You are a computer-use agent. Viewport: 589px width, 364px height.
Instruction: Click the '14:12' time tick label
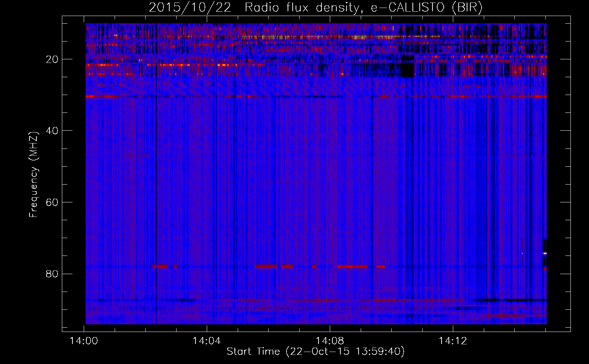click(453, 341)
